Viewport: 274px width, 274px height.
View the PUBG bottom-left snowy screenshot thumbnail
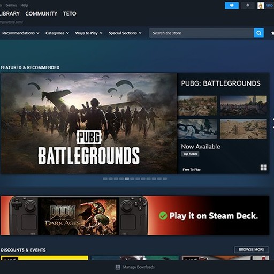pos(197,129)
